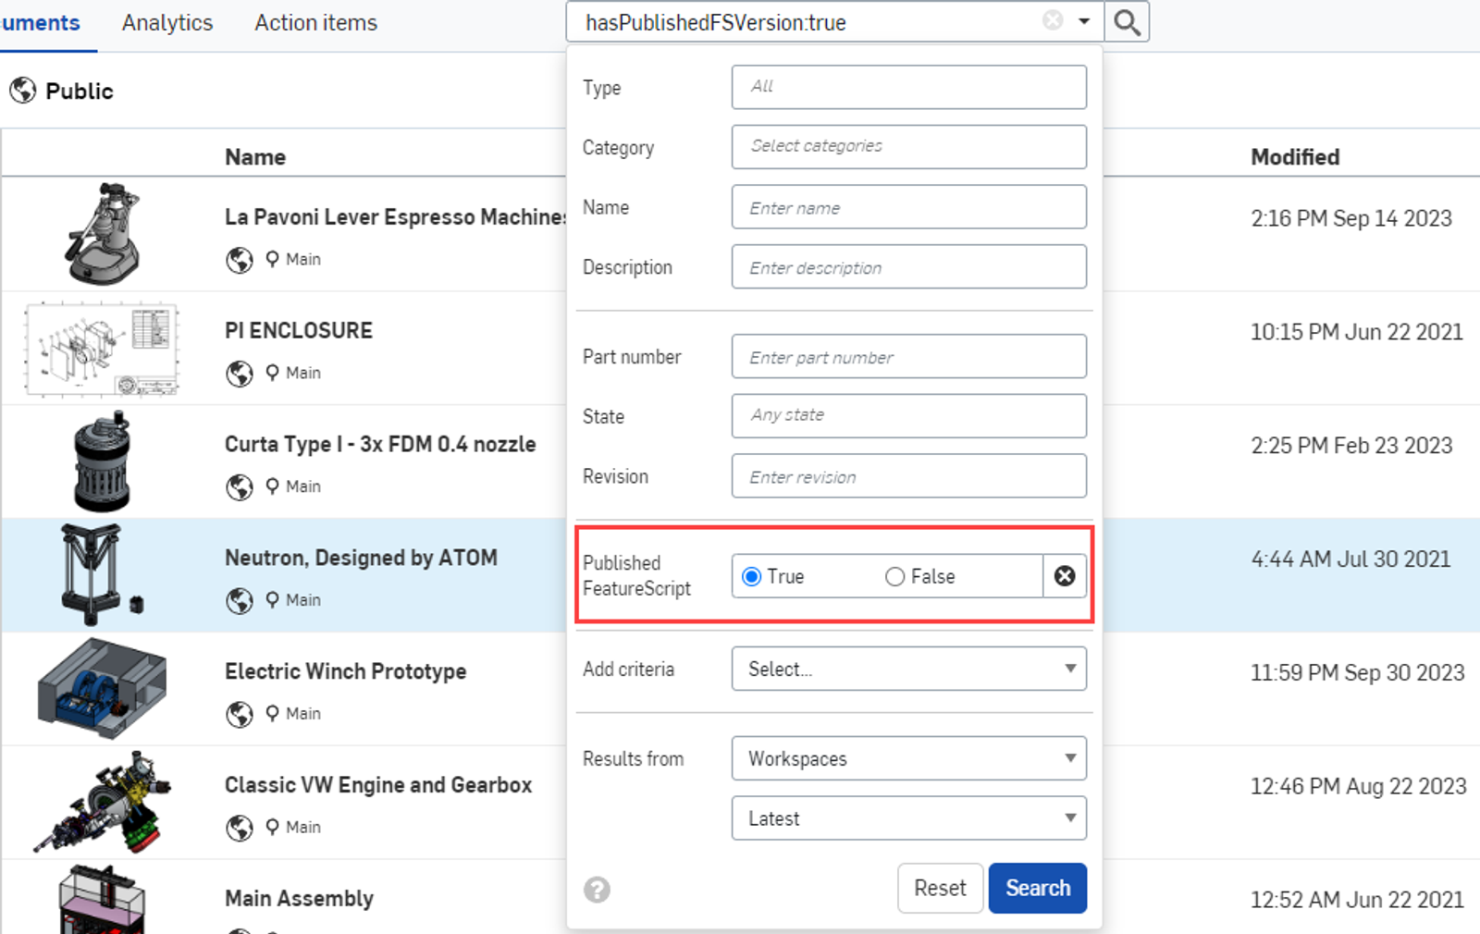Open the Results from Workspaces dropdown

click(908, 758)
